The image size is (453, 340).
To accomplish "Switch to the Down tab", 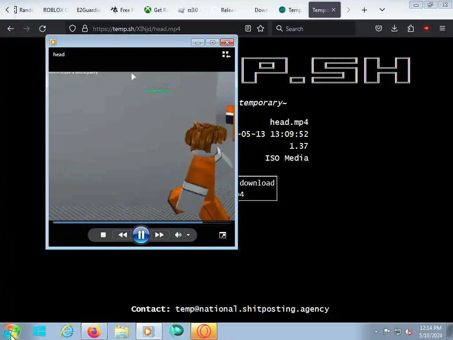I will (x=257, y=10).
